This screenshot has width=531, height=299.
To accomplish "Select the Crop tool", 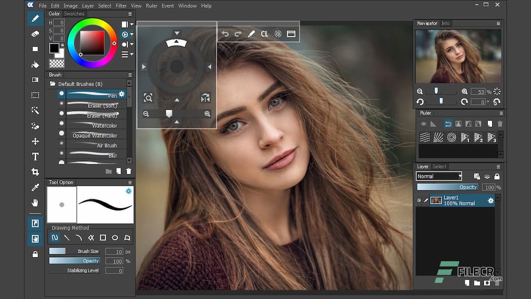I will click(35, 172).
